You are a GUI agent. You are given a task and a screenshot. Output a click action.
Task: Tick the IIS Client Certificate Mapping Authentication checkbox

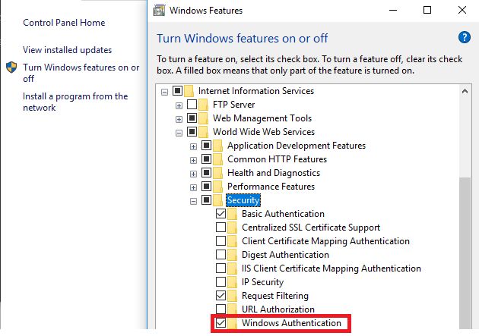[220, 268]
